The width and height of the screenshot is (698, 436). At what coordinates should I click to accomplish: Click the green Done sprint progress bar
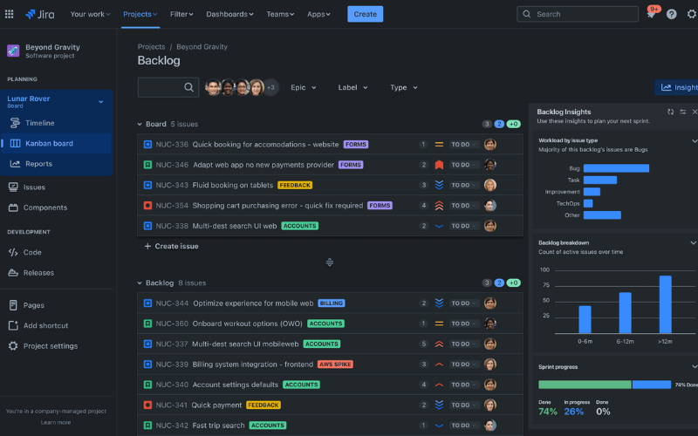[585, 385]
